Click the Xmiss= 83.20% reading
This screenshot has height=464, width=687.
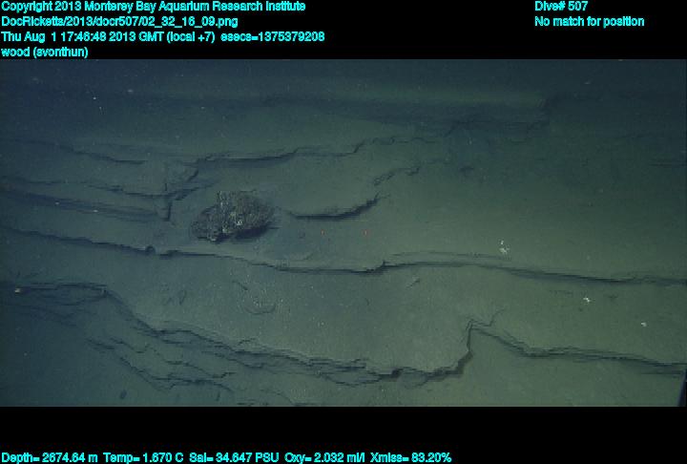coord(410,458)
